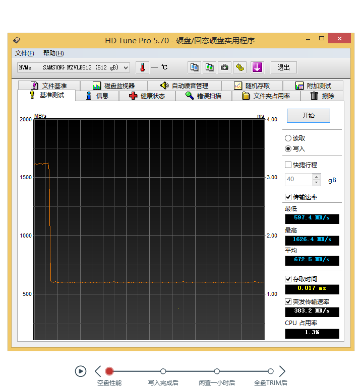Go to next slide with right chevron
This screenshot has height=389, width=363.
(x=282, y=371)
